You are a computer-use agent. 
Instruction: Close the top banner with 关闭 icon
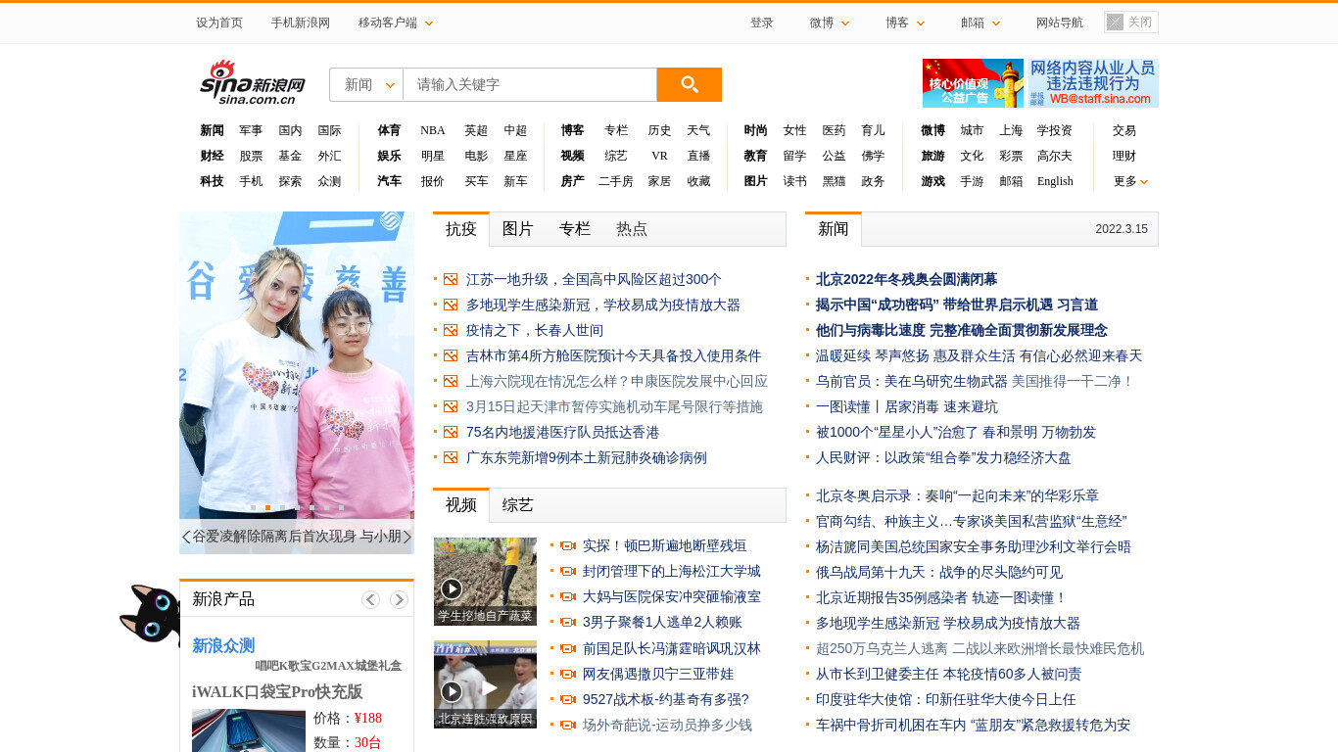click(1130, 23)
